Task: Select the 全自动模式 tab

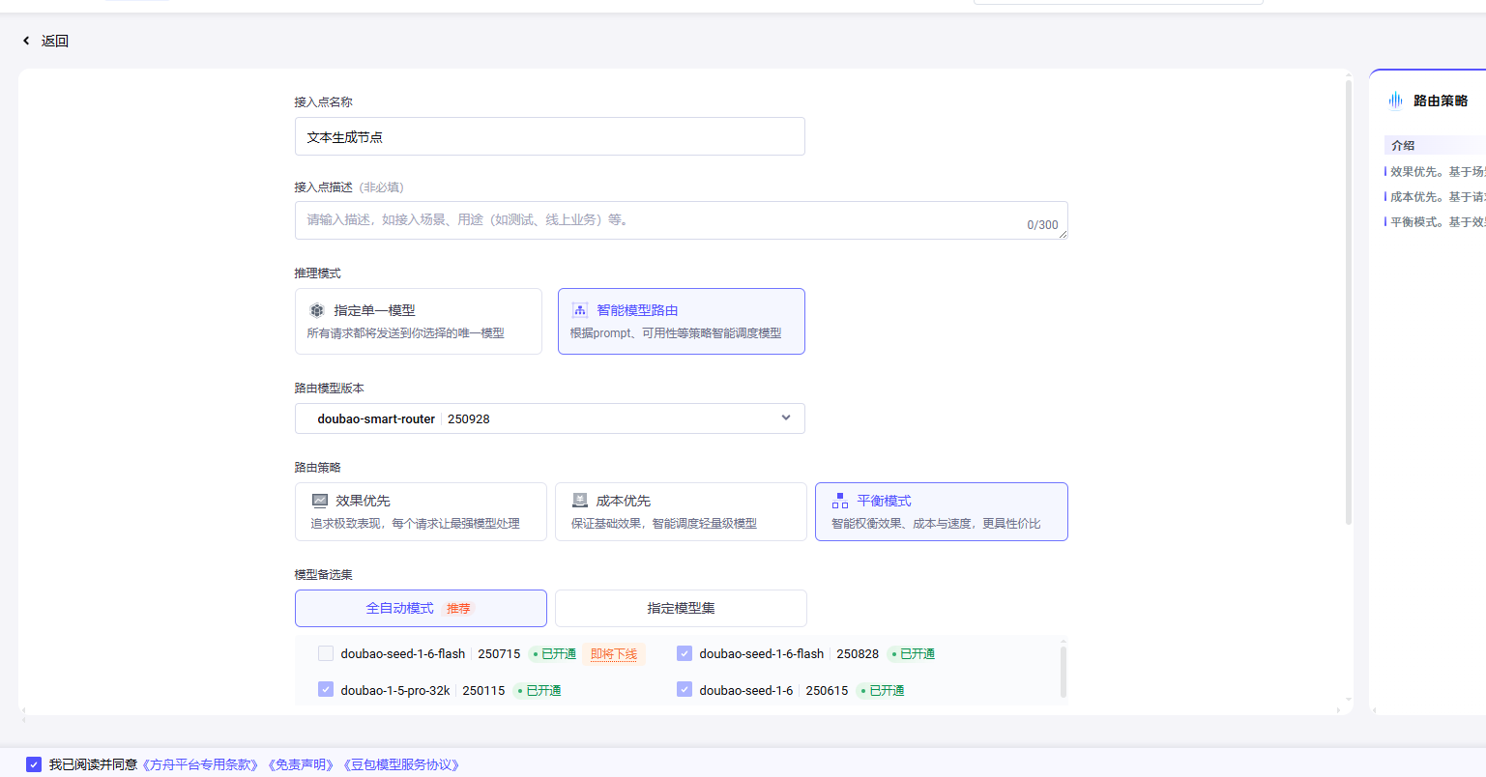Action: [421, 608]
